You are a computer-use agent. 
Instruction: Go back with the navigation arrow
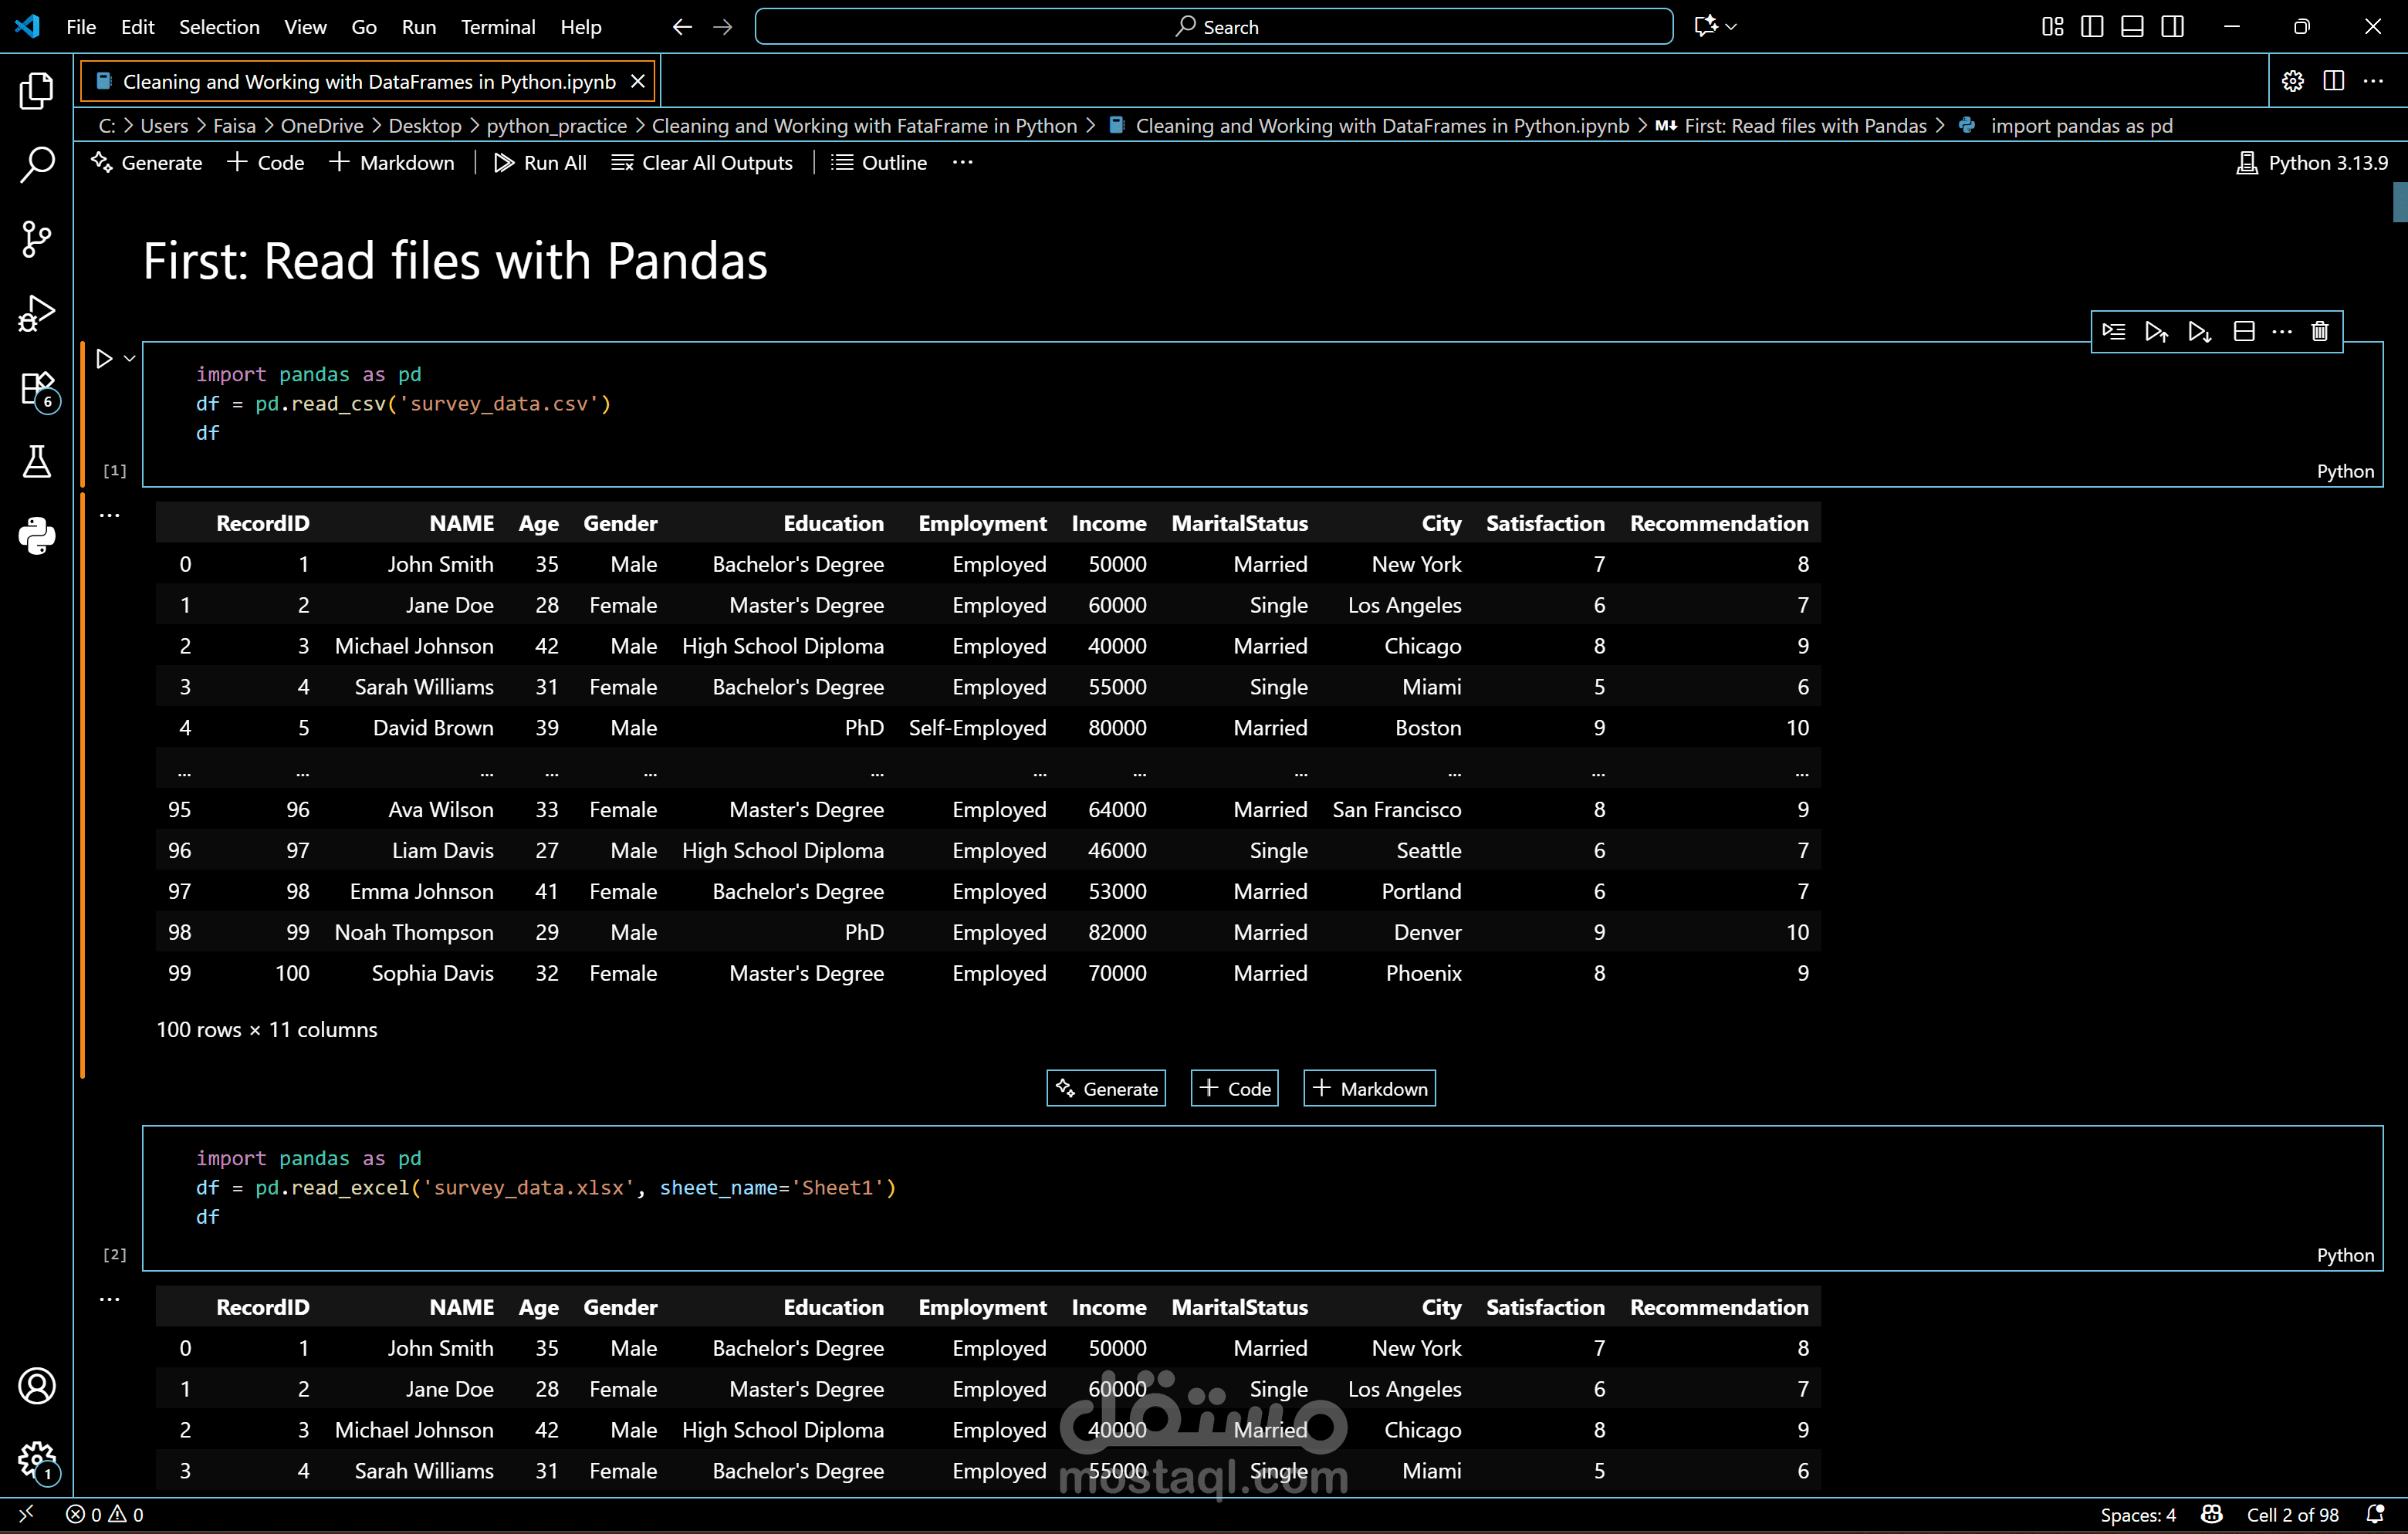[x=682, y=27]
